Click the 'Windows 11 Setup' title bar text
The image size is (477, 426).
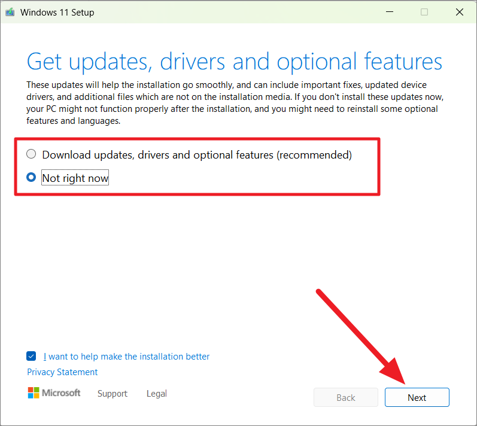click(x=57, y=13)
